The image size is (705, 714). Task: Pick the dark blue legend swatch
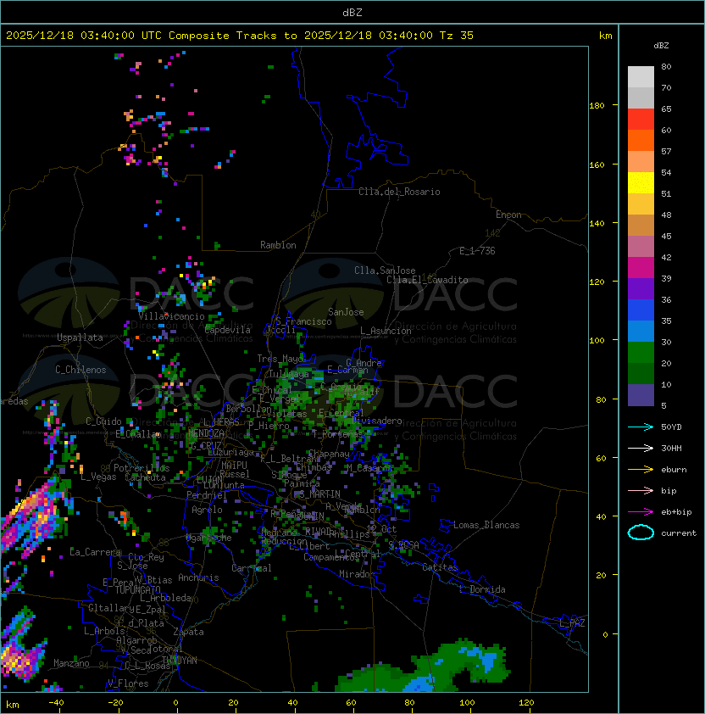click(641, 310)
